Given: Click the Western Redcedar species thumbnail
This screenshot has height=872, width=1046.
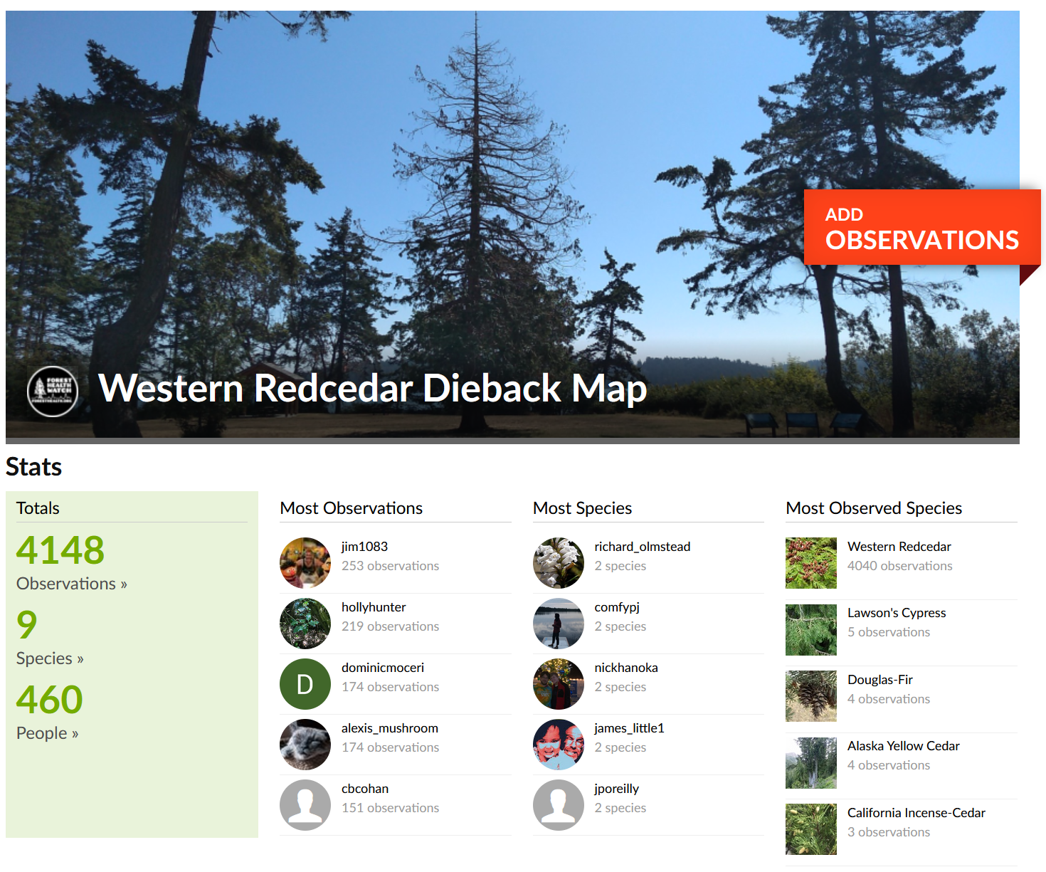Looking at the screenshot, I should pos(810,562).
